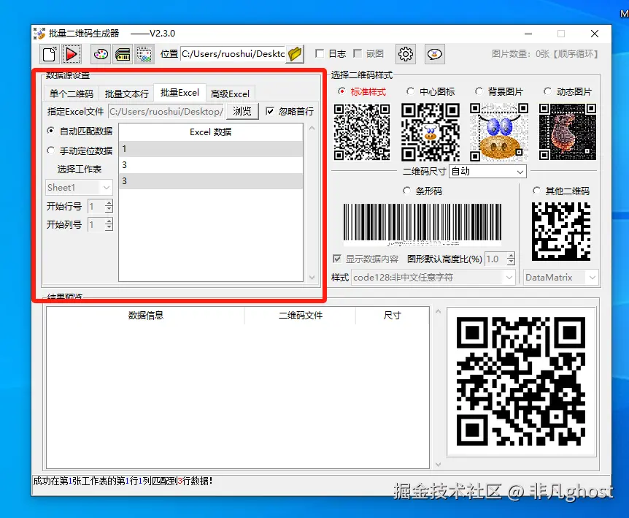Minimize the 批量二维码生成器 window
This screenshot has height=518, width=629.
[528, 34]
